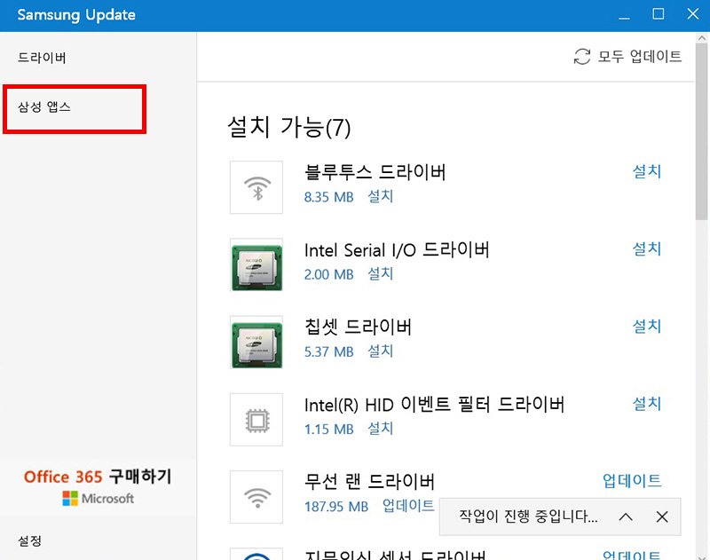Expand the 작업이 진행 중입니다 notification chevron
The width and height of the screenshot is (710, 560).
tap(626, 517)
